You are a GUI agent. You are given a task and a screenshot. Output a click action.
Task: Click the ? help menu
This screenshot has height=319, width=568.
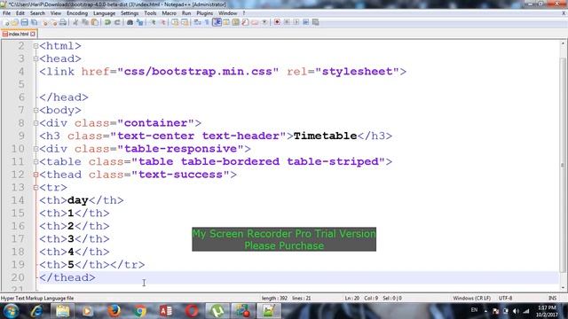244,13
